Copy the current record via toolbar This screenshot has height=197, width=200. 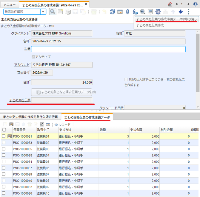pos(68,12)
